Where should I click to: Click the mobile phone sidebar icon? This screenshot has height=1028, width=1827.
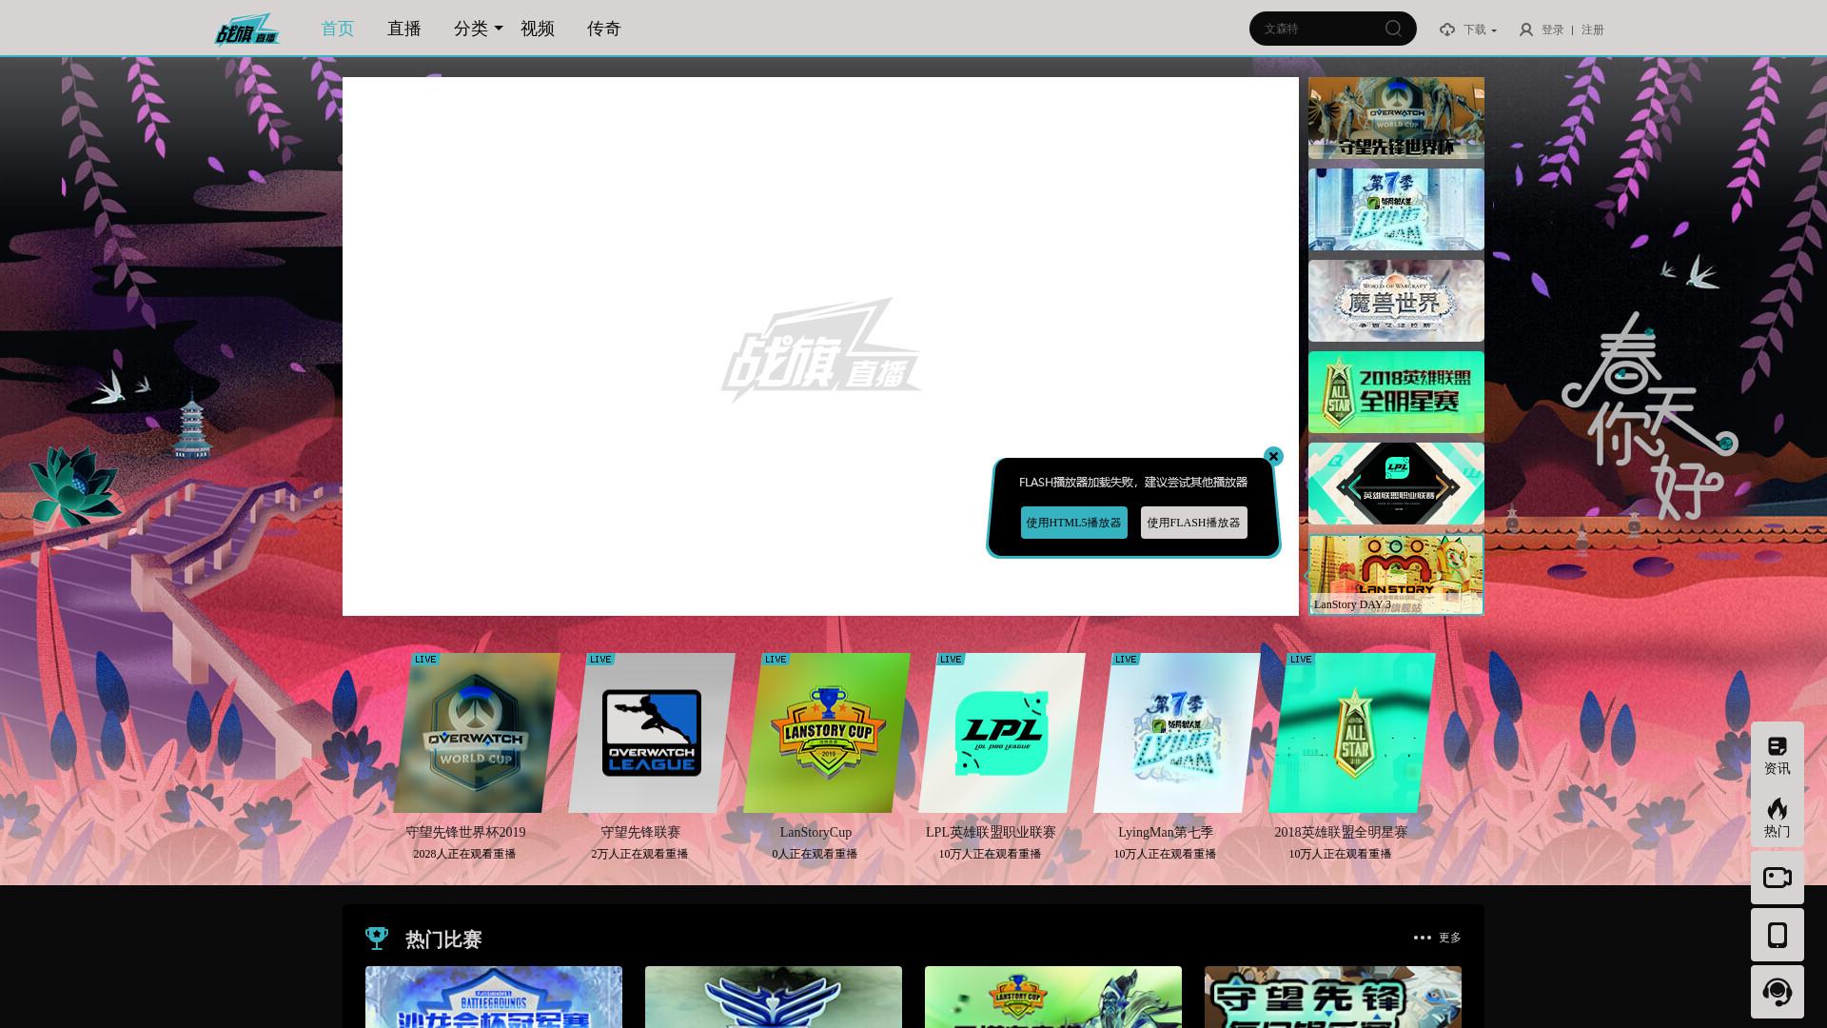[1777, 935]
